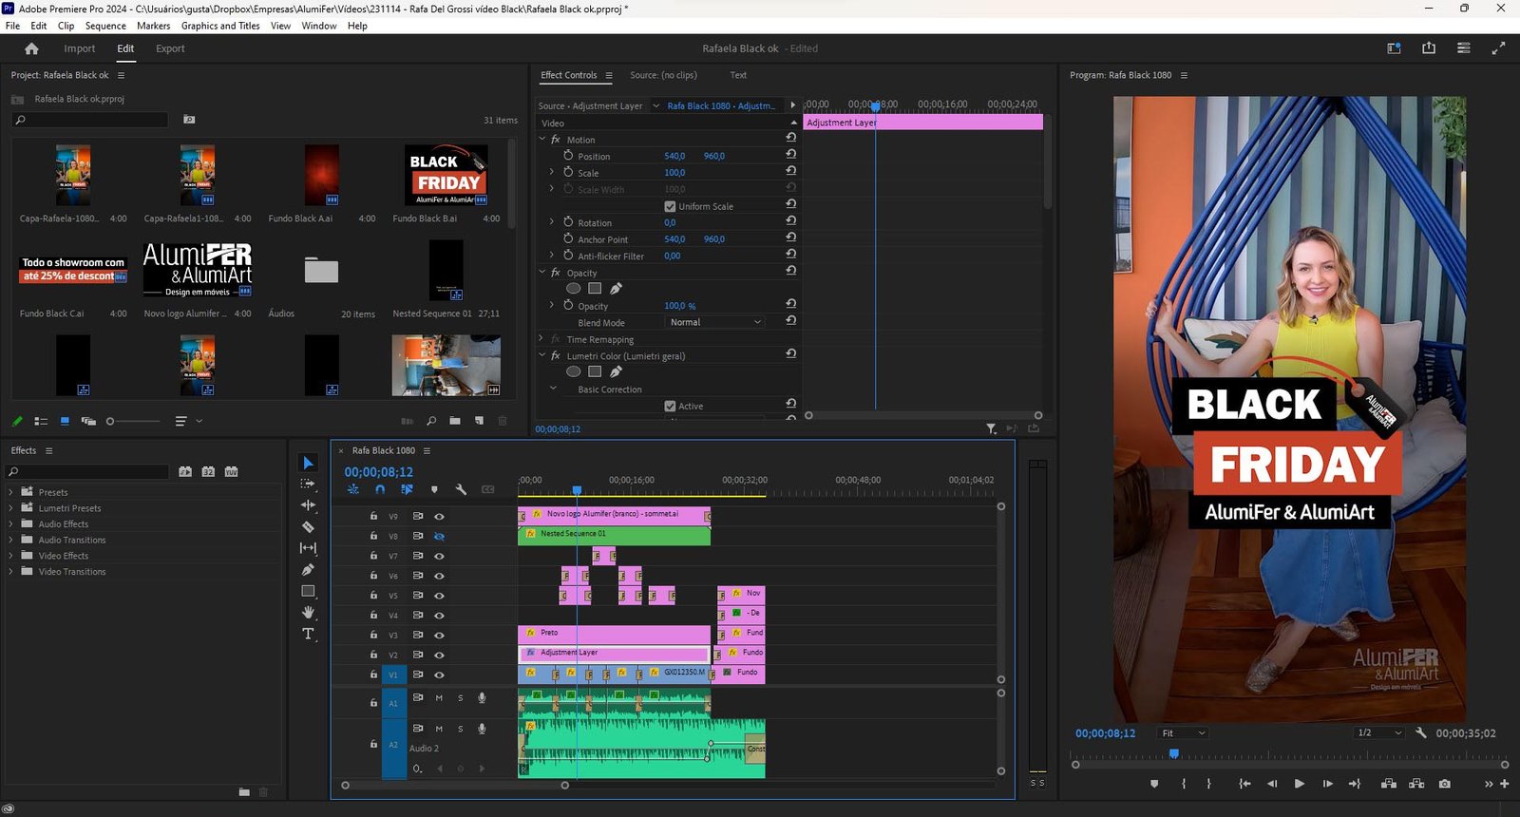Open zoom level Fit dropdown
This screenshot has height=817, width=1520.
[x=1184, y=732]
